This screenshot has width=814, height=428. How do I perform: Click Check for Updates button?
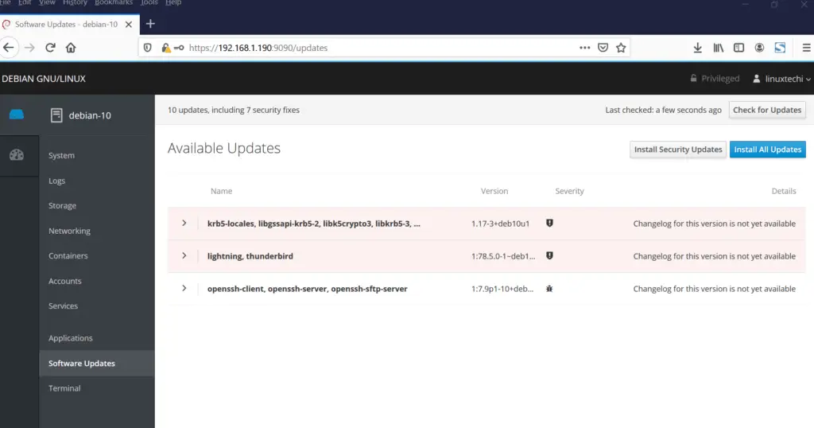(x=767, y=110)
